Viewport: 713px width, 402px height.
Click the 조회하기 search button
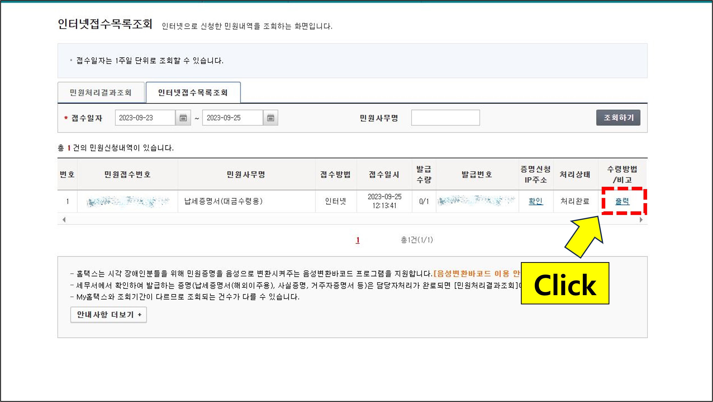[x=618, y=118]
